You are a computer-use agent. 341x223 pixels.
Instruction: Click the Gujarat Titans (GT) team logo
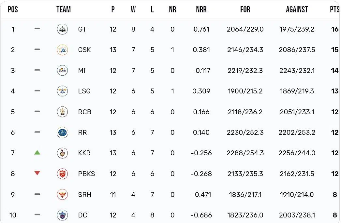(62, 29)
